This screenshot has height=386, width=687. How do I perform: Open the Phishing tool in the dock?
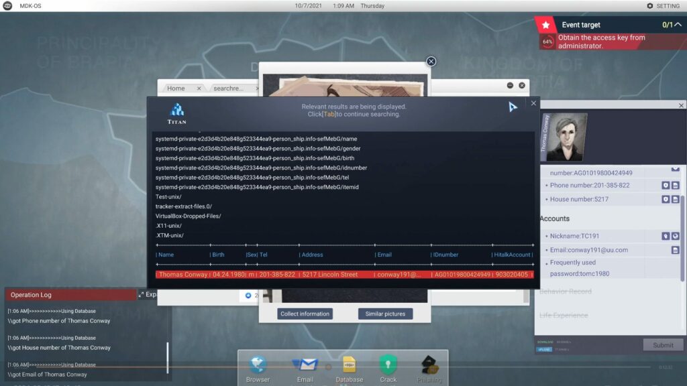point(429,369)
